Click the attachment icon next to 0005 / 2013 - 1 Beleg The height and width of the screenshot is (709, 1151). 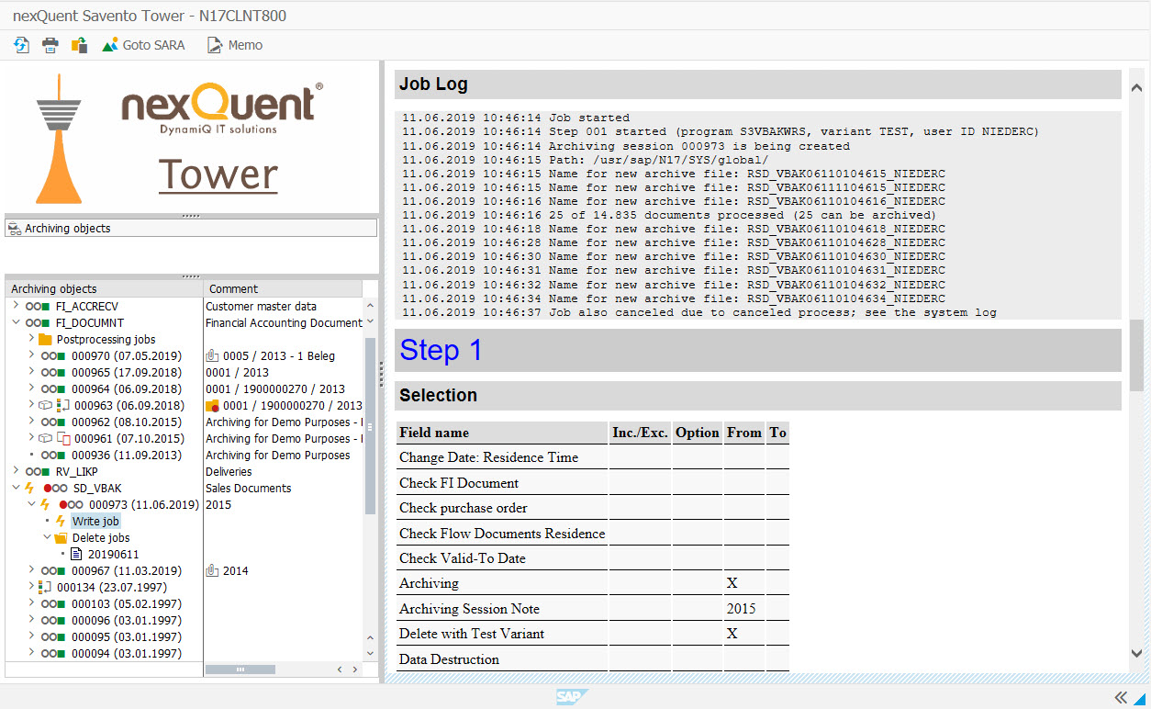[212, 355]
